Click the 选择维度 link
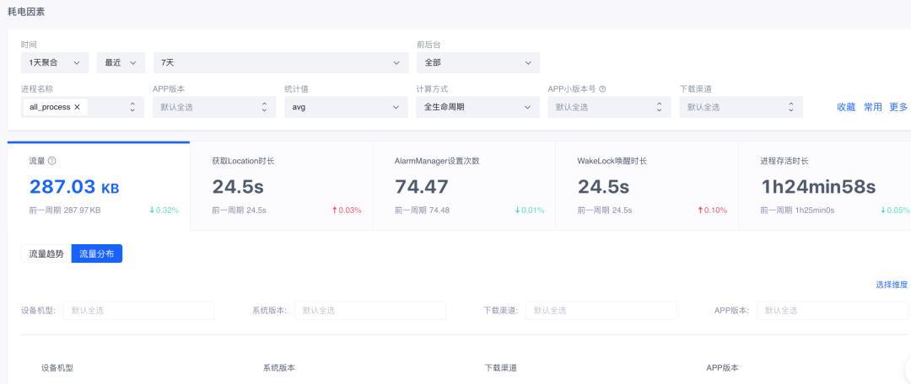The image size is (911, 384). click(891, 285)
